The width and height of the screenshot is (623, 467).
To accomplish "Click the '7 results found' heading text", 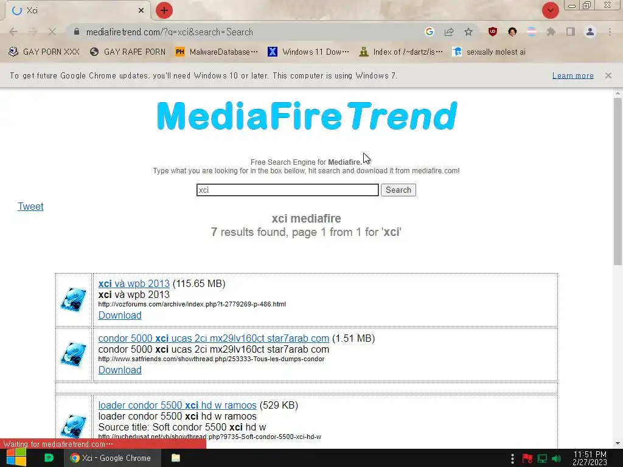I will 306,232.
